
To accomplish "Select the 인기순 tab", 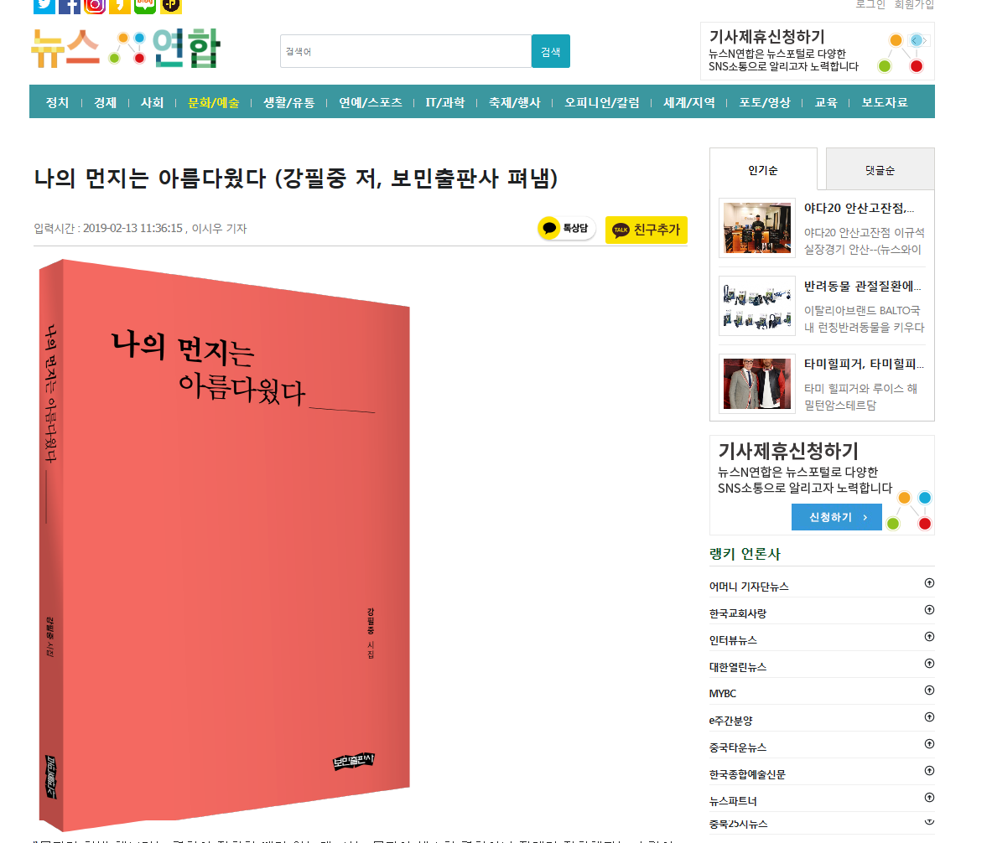I will [x=763, y=169].
